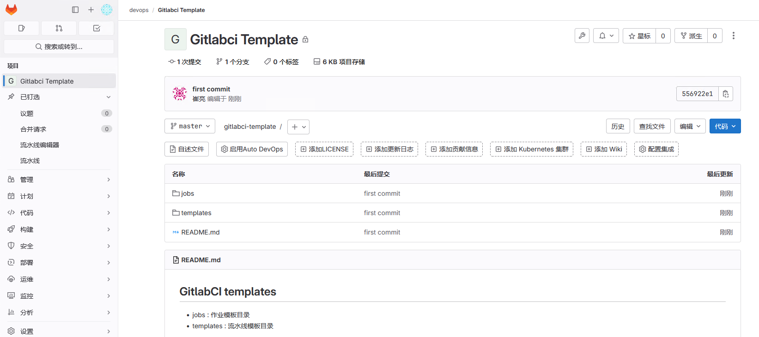Click 添加 Wiki button
Viewport: 759px width, 337px height.
pyautogui.click(x=604, y=149)
